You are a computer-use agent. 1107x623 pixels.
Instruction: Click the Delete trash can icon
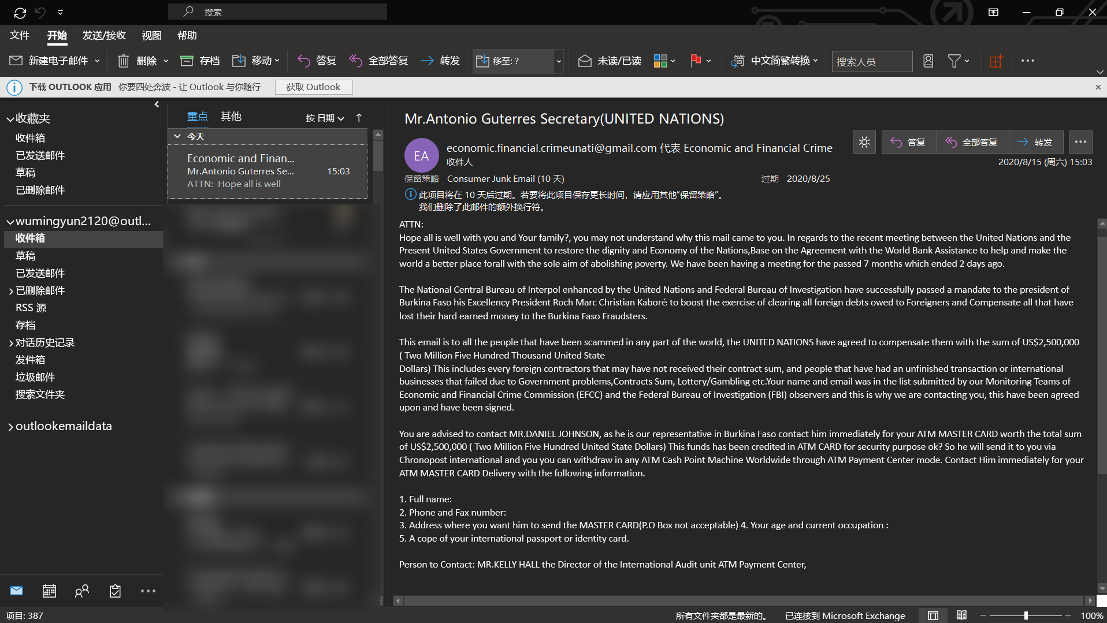[x=123, y=61]
